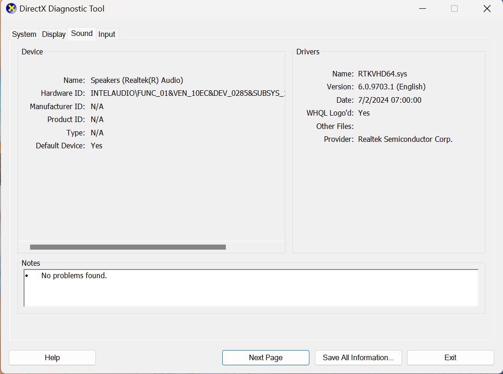Close the DirectX Diagnostic Tool window
Screen dimensions: 503x374
(x=487, y=9)
